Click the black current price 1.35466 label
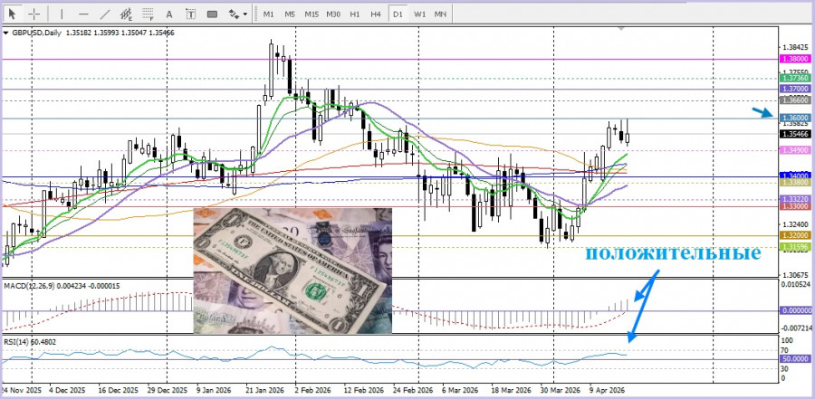Viewport: 815px width, 399px height. point(796,134)
